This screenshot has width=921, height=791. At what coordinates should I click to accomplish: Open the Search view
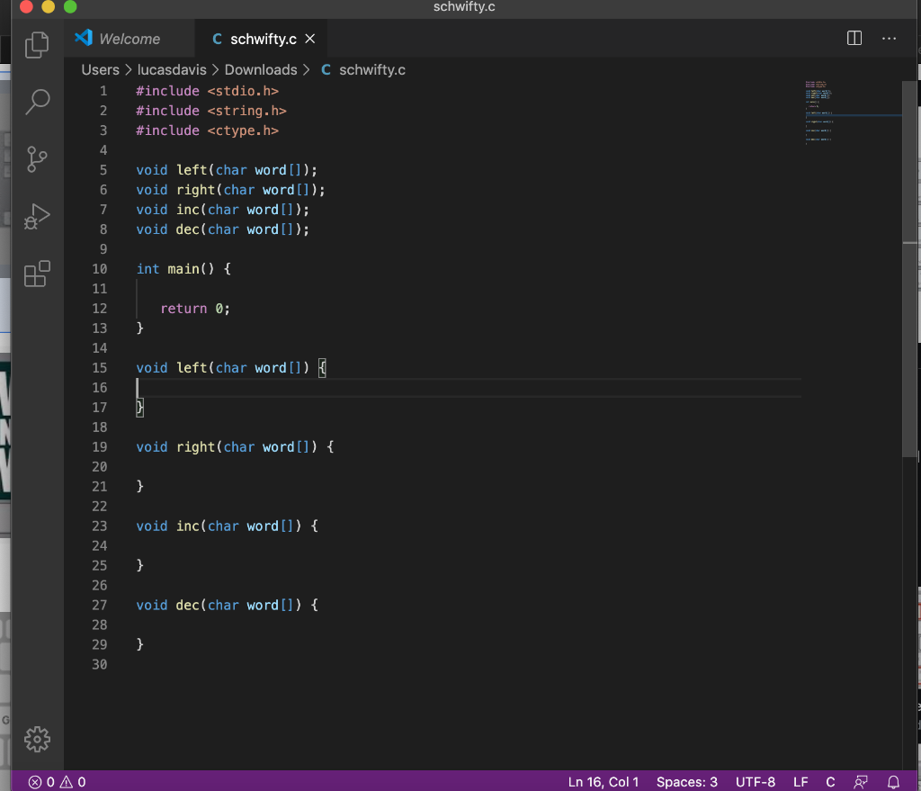click(x=37, y=102)
